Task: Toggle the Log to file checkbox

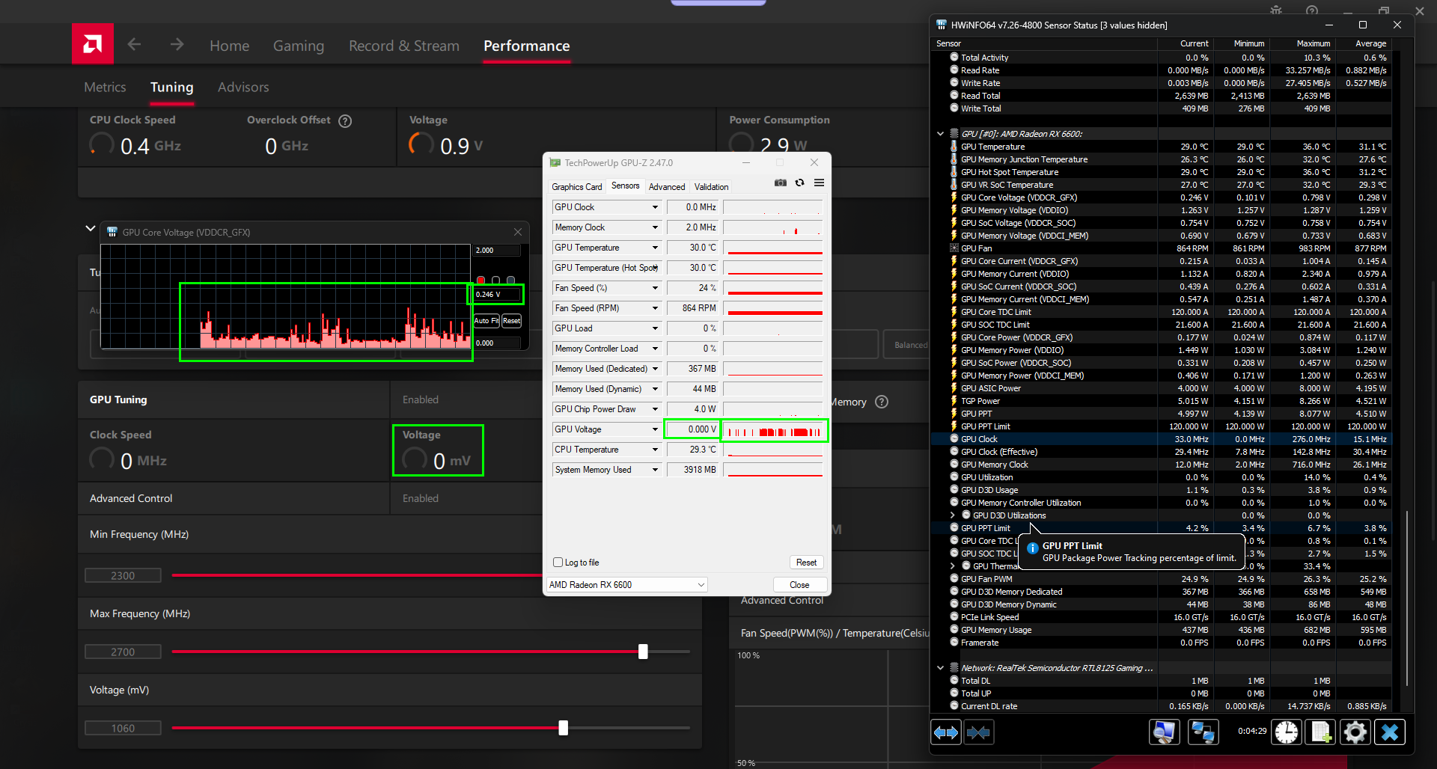Action: (558, 563)
